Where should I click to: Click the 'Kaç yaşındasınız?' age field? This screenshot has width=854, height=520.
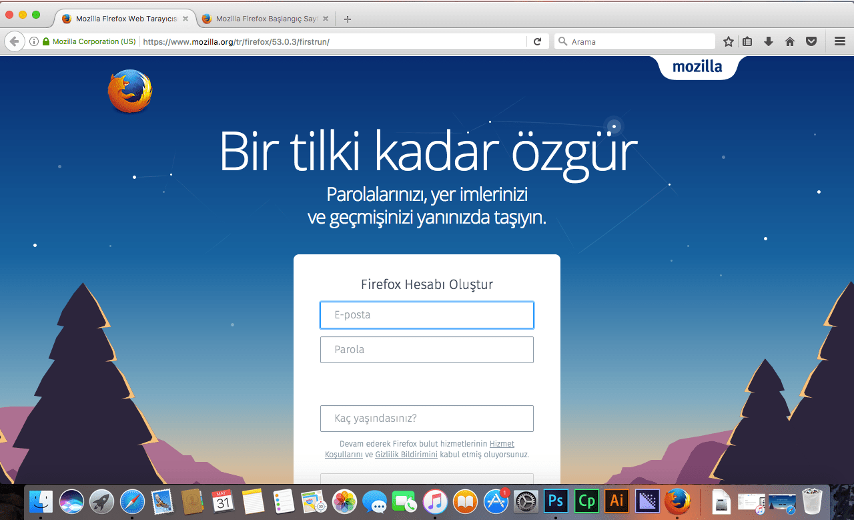tap(427, 419)
